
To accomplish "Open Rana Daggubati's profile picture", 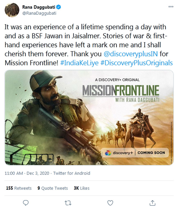I will tap(12, 10).
